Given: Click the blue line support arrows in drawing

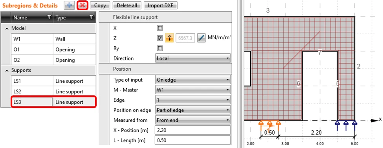Looking at the screenshot, I should [x=346, y=125].
